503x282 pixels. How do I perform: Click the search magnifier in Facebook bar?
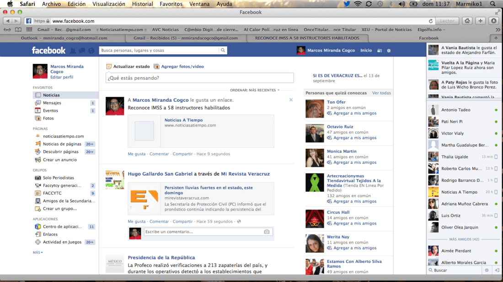223,50
